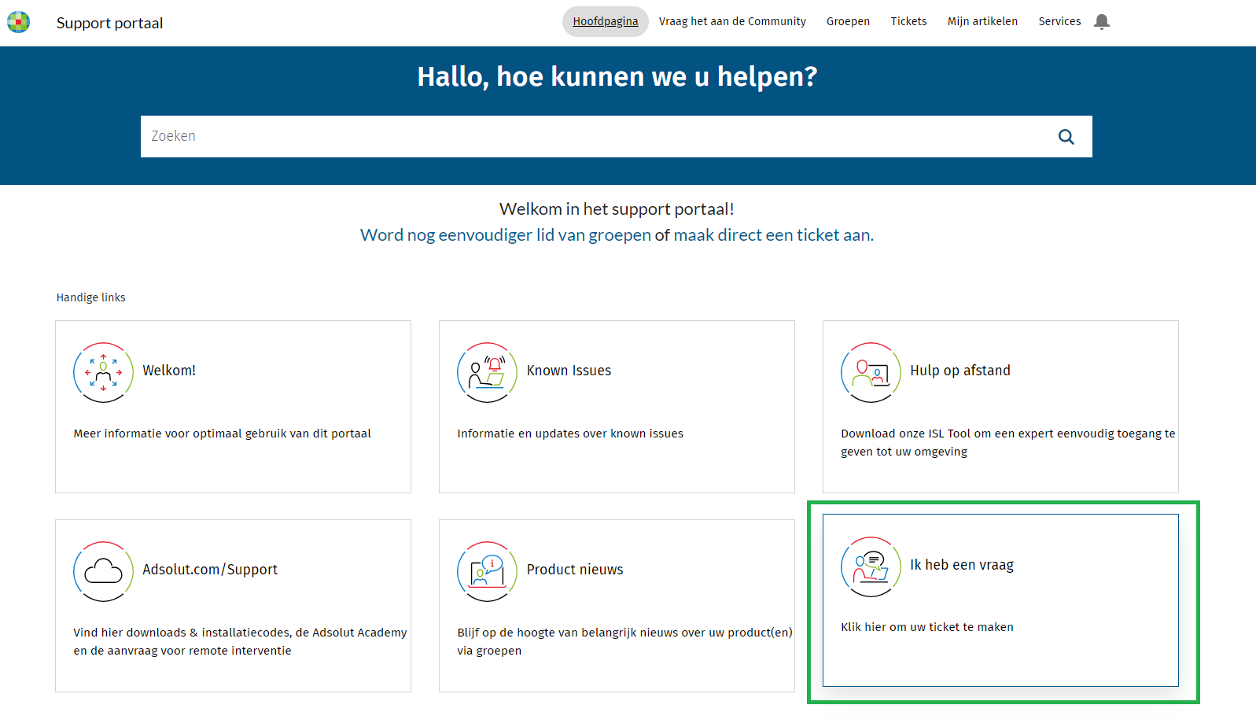Open the notifications bell icon
The image size is (1256, 727).
click(1102, 22)
